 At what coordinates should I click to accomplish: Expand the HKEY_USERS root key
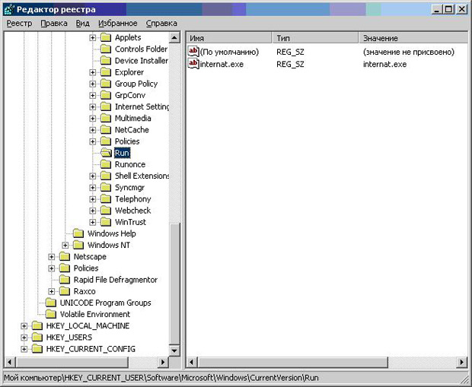(x=24, y=338)
